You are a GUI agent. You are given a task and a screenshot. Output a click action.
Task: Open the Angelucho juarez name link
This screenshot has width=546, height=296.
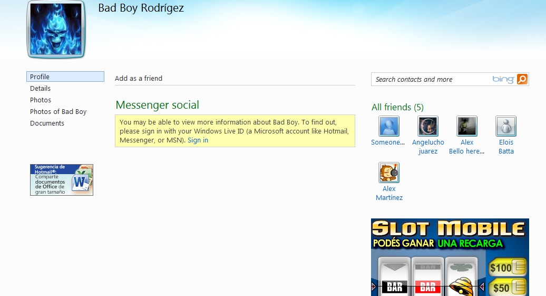(428, 147)
